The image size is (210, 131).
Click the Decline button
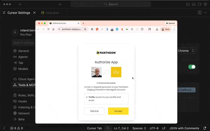(x=94, y=111)
